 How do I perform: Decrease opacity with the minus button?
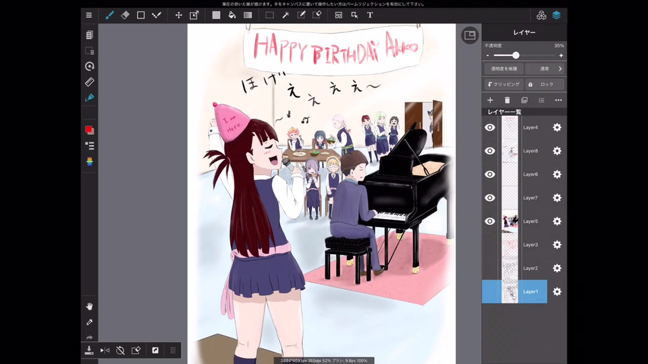point(487,55)
